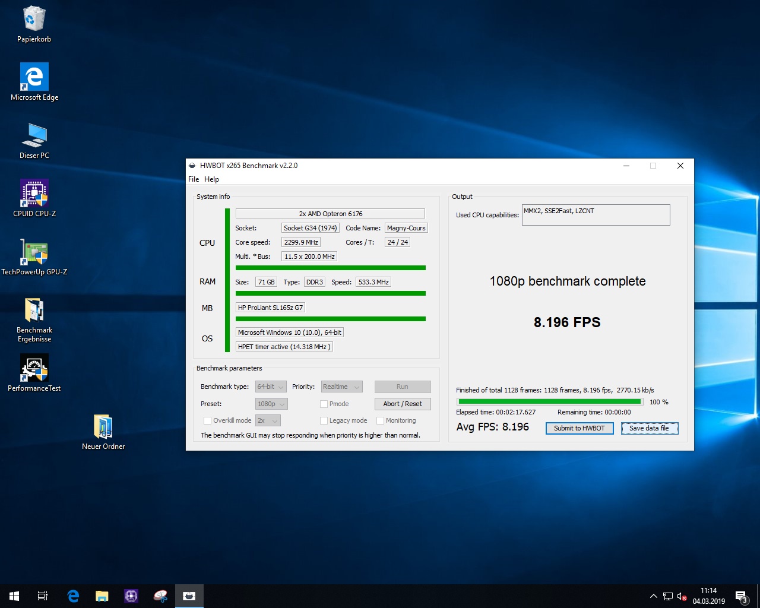Viewport: 760px width, 608px height.
Task: Open CPUID CPU-Z desktop shortcut
Action: pos(34,198)
